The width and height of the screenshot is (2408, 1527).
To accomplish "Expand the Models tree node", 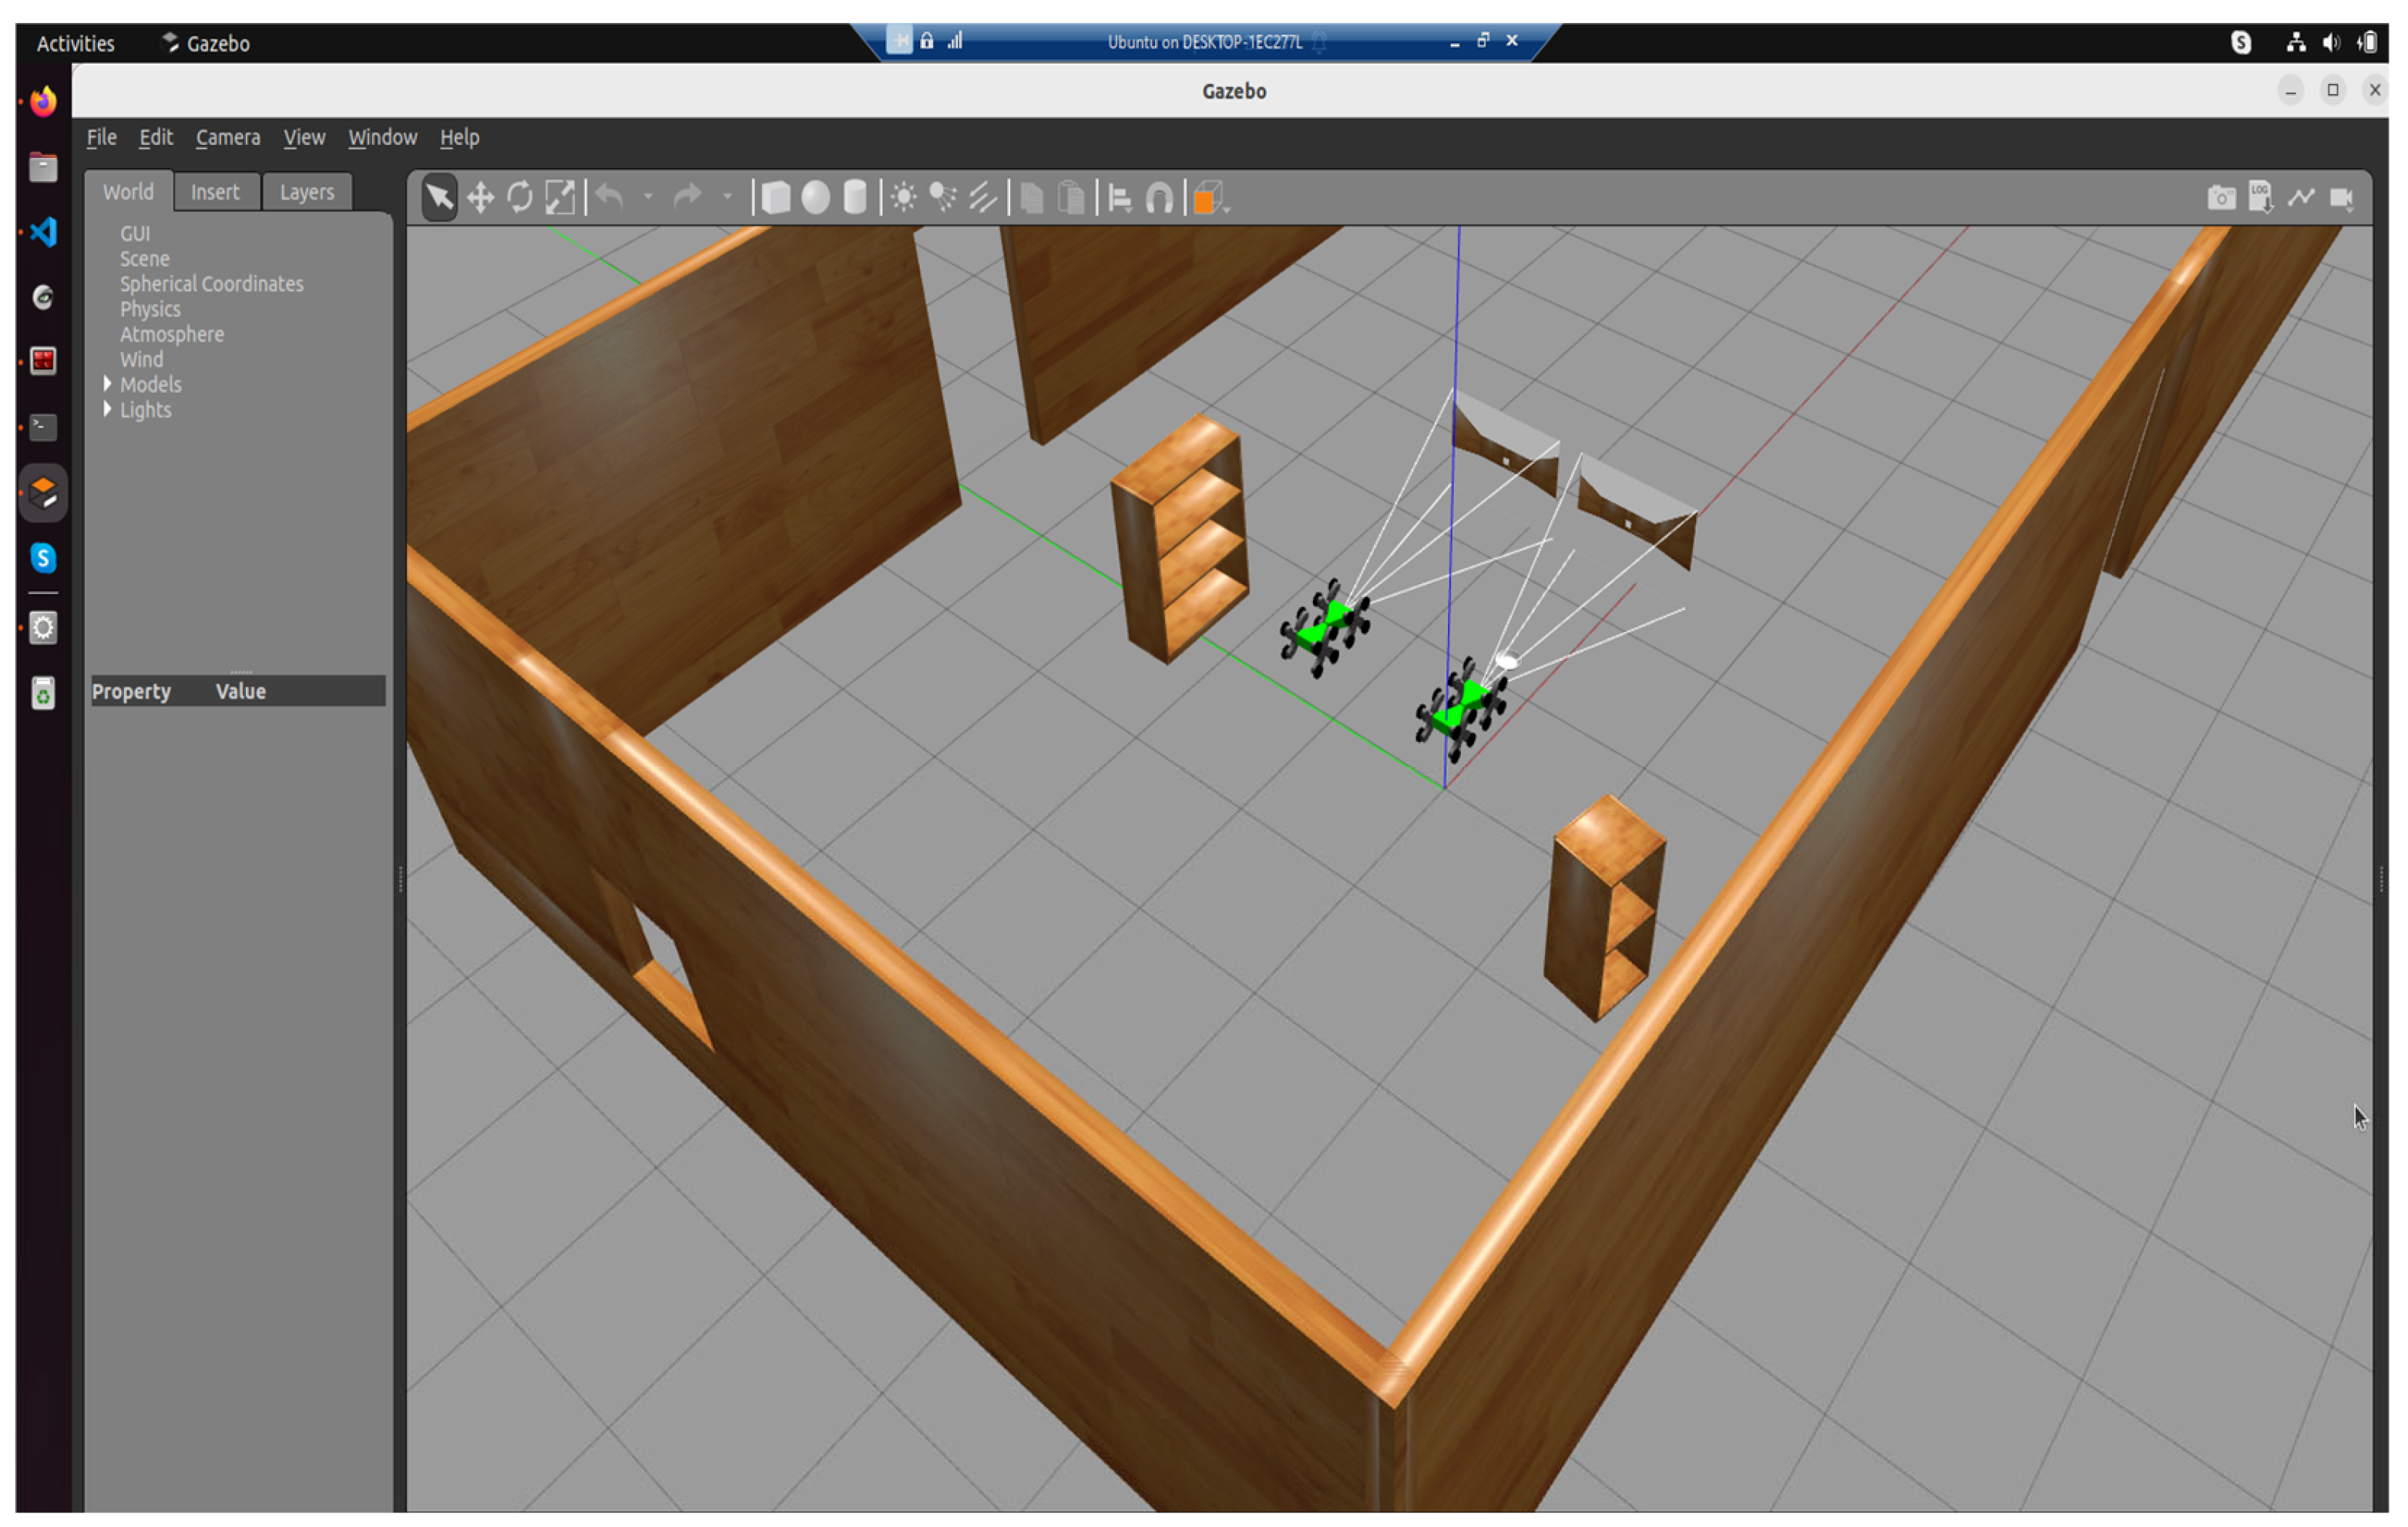I will point(107,384).
